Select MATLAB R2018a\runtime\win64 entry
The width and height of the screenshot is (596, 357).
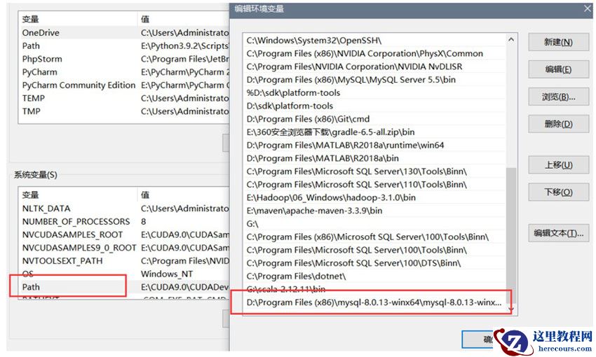point(375,145)
